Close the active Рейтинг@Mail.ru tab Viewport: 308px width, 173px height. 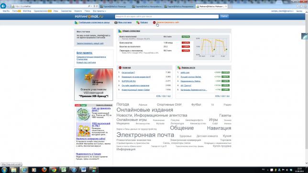pyautogui.click(x=226, y=7)
